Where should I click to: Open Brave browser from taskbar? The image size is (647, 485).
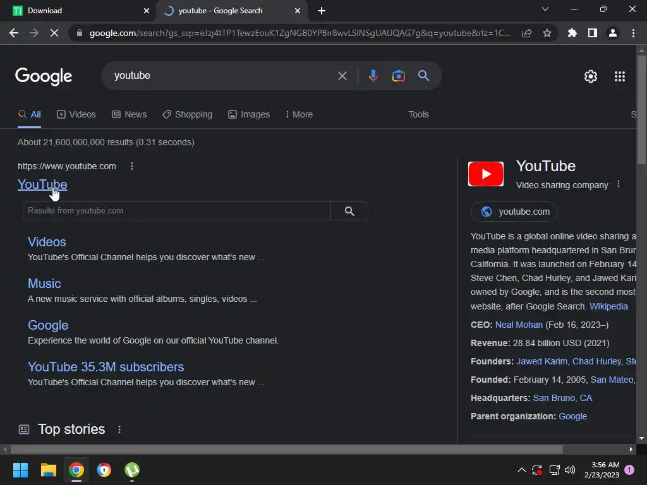click(x=104, y=470)
